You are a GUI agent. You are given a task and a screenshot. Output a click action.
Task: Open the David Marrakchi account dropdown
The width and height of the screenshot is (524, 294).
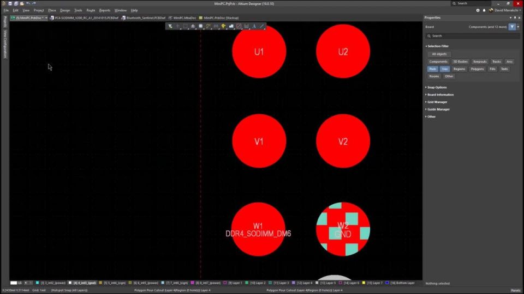click(x=507, y=10)
